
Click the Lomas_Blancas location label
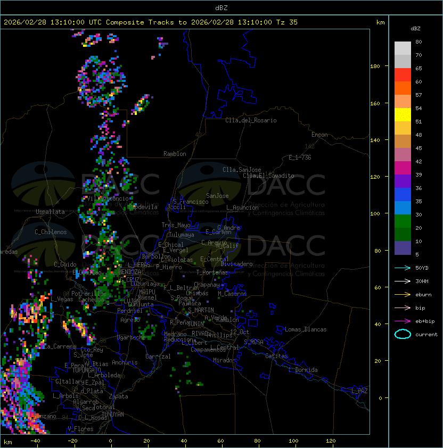(x=306, y=329)
